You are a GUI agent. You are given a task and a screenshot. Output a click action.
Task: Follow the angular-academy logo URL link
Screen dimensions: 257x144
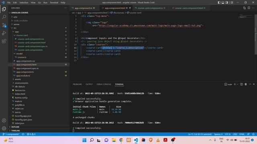[150, 26]
